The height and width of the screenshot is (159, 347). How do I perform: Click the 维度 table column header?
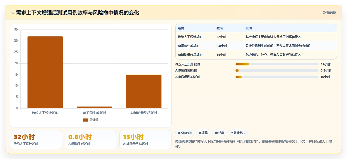(181, 28)
